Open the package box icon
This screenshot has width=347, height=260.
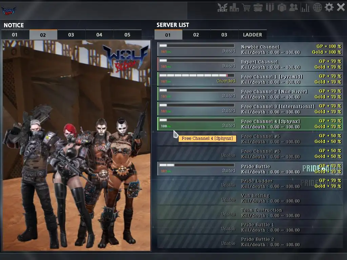pos(282,7)
